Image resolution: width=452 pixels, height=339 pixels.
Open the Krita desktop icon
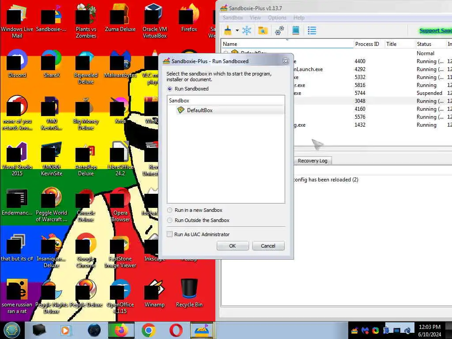[x=120, y=110]
